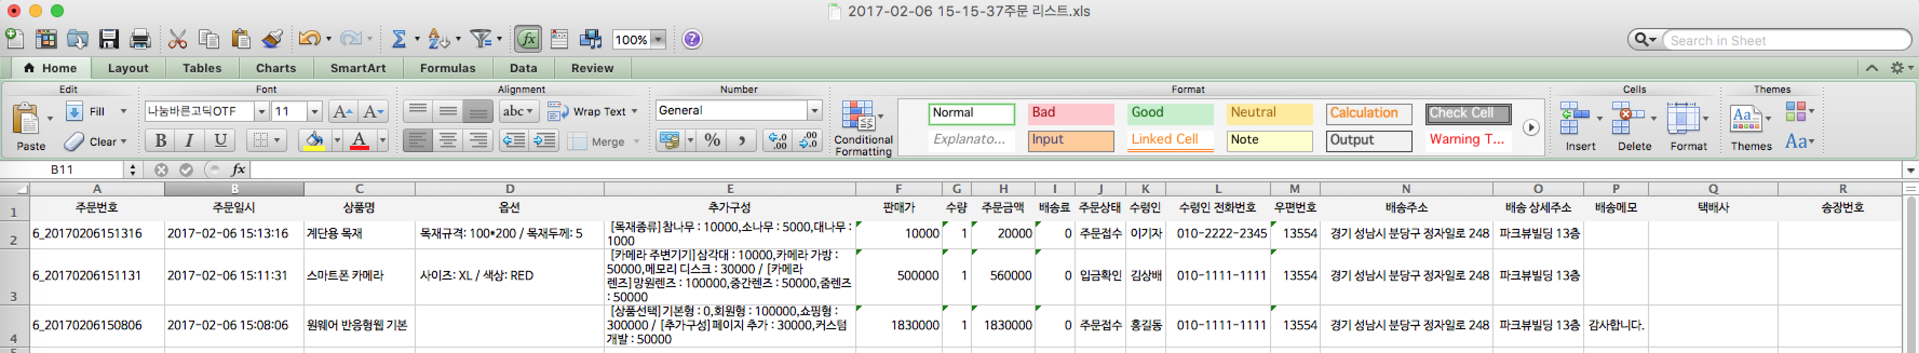This screenshot has height=353, width=1919.
Task: Switch to the Formulas ribbon tab
Action: [x=447, y=68]
